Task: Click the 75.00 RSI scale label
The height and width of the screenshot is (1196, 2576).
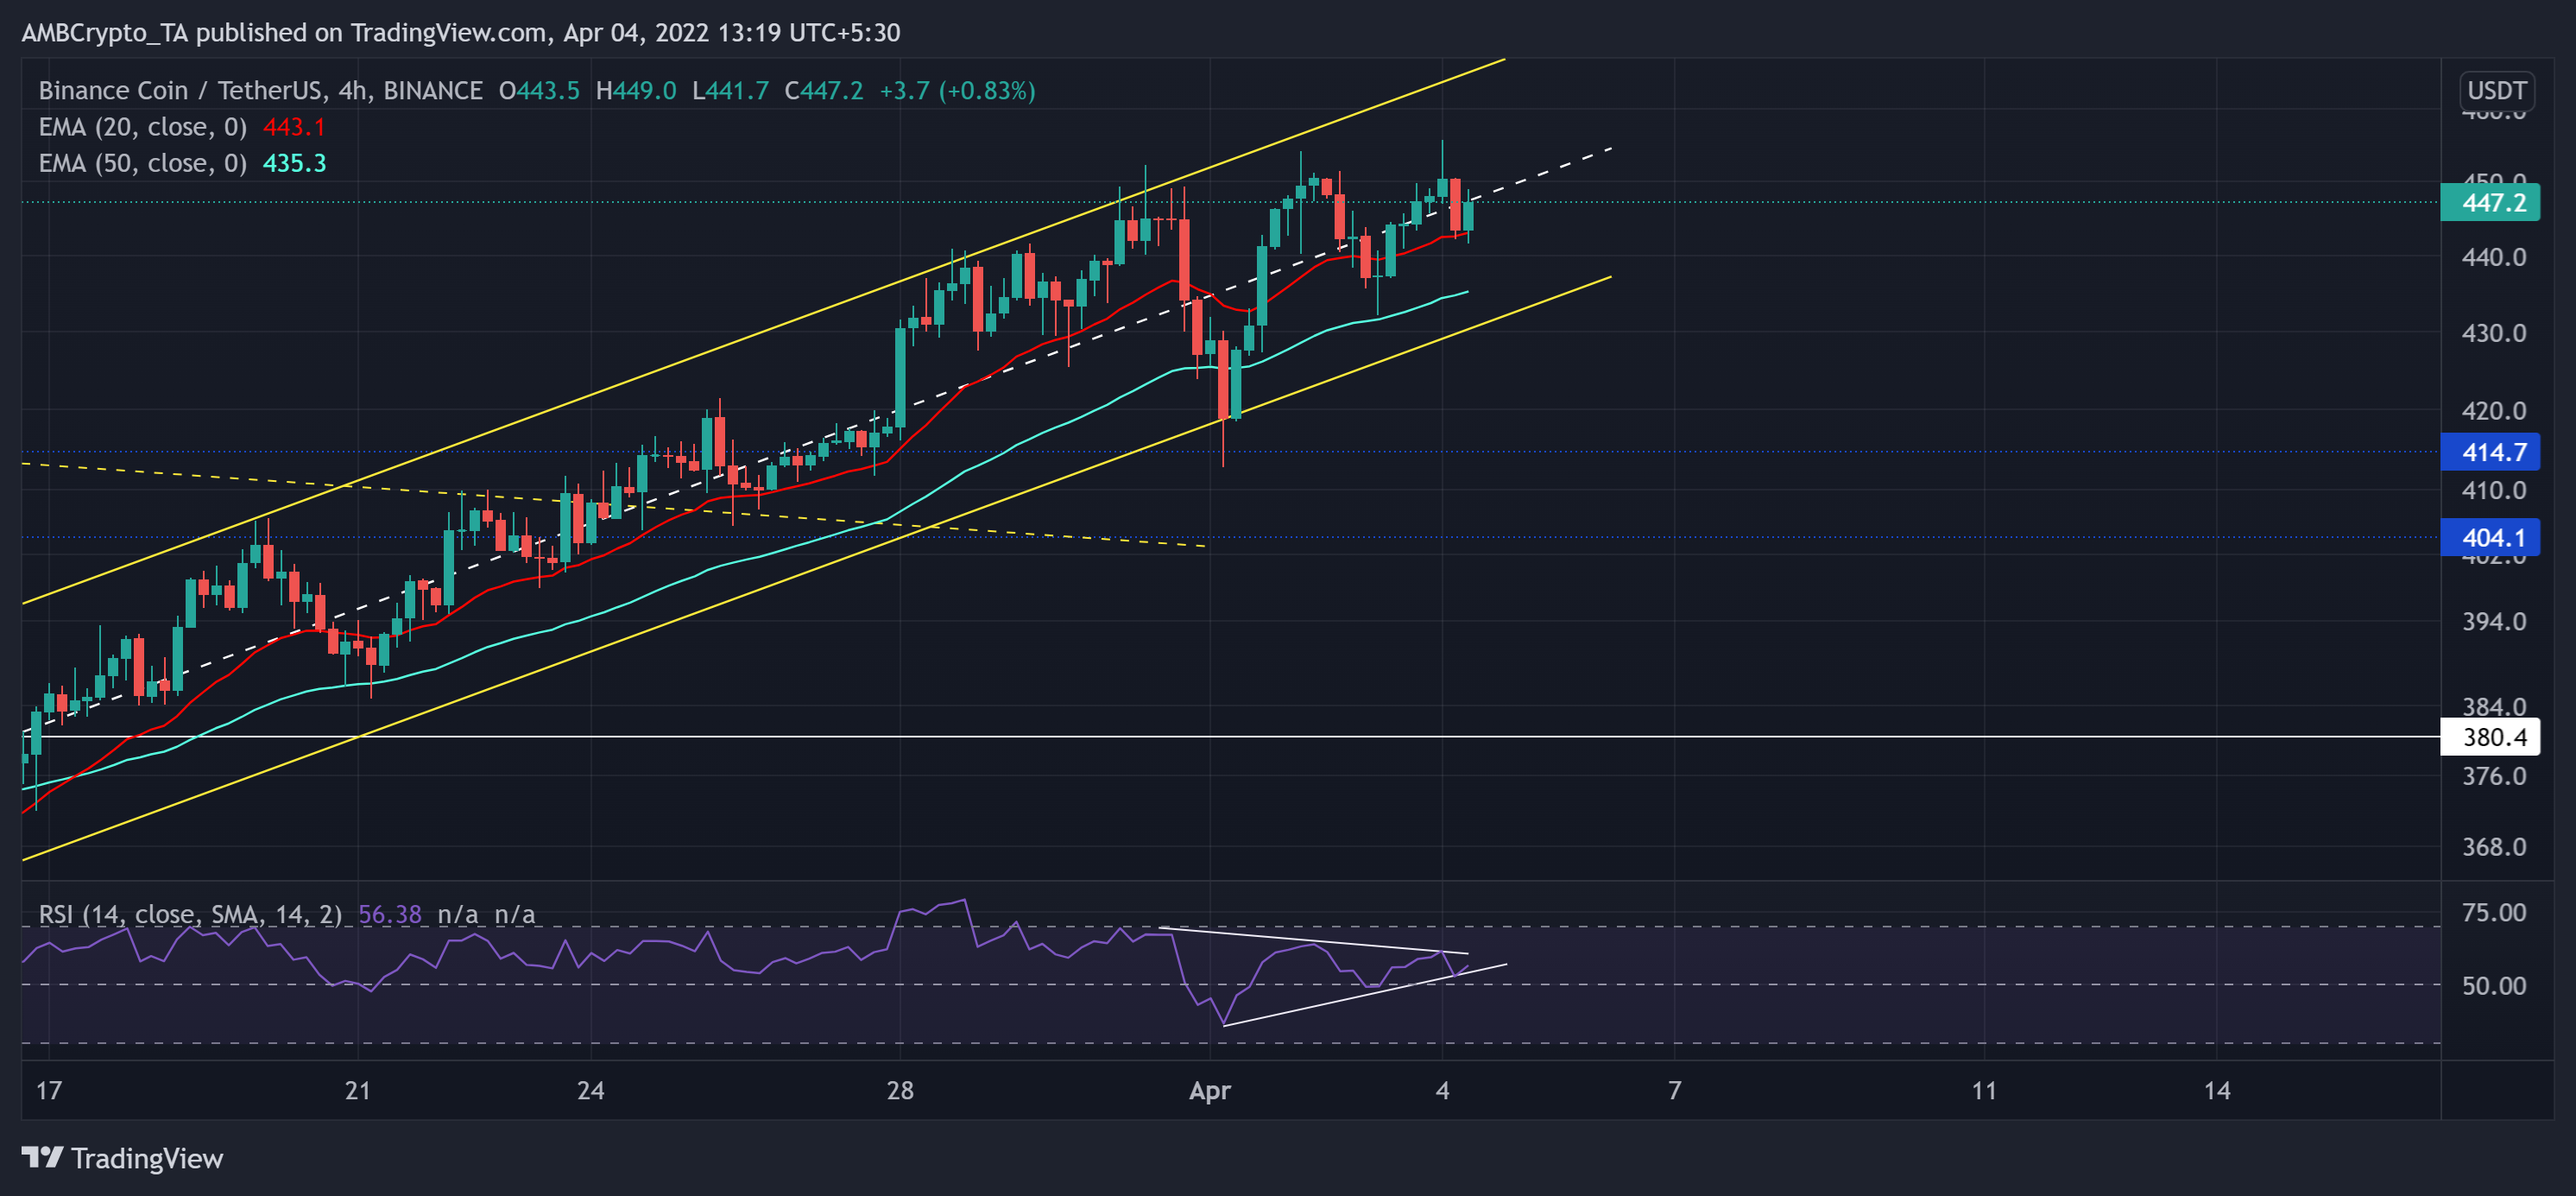Action: pyautogui.click(x=2493, y=912)
